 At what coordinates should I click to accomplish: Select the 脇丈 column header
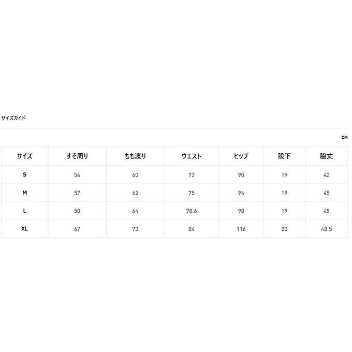click(326, 156)
